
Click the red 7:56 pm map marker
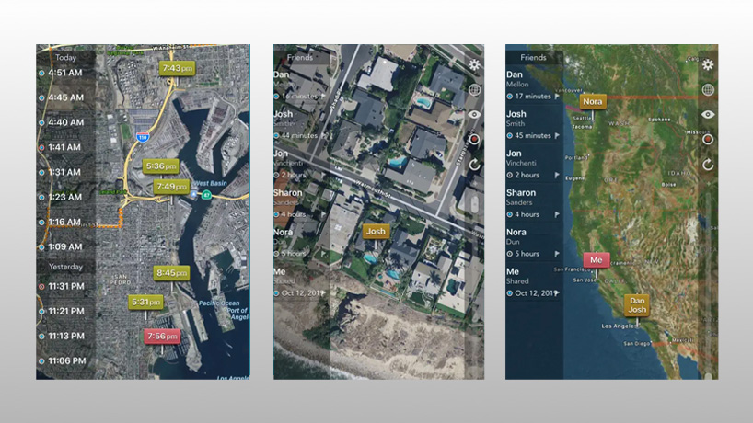(x=162, y=337)
